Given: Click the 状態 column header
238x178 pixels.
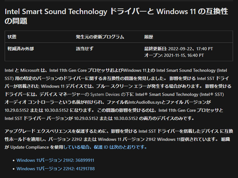Looking at the screenshot, I should pyautogui.click(x=12, y=37).
